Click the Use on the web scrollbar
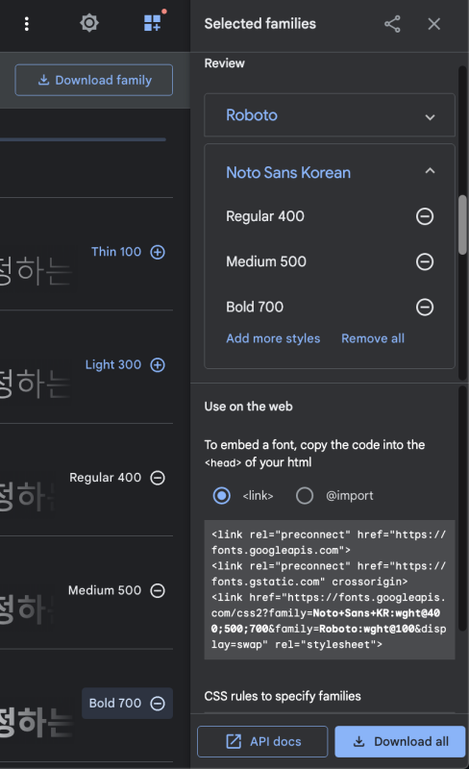 (x=462, y=508)
